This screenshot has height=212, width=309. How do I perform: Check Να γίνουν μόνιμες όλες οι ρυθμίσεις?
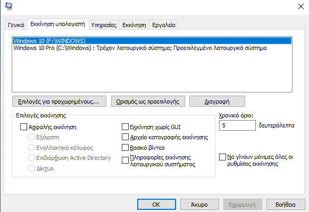(x=223, y=157)
